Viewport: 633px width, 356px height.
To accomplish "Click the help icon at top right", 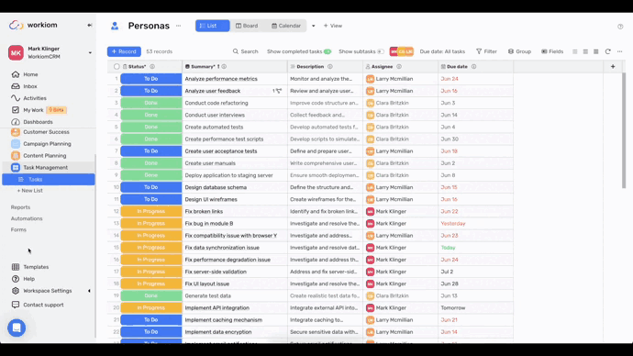I will [x=620, y=27].
